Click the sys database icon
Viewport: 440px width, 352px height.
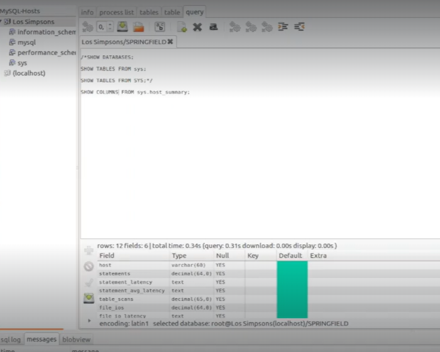[x=12, y=62]
